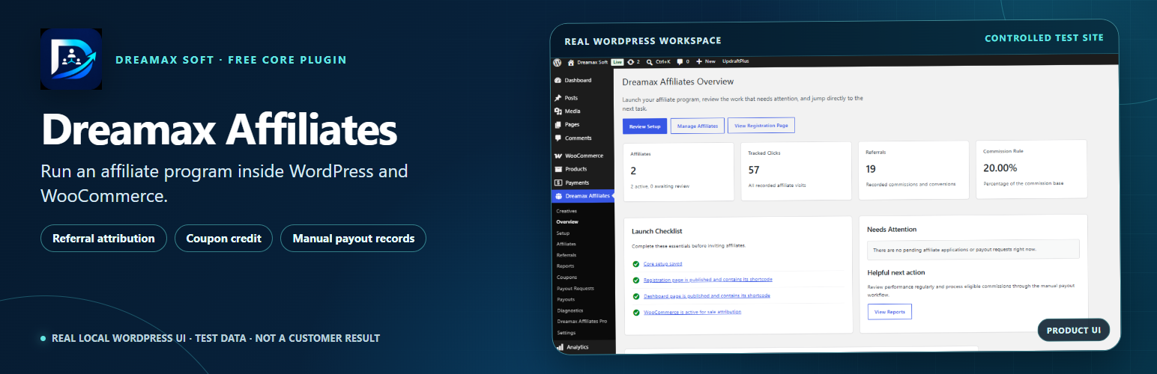Open UpdraftPlus in the admin bar
The height and width of the screenshot is (374, 1157).
(737, 62)
